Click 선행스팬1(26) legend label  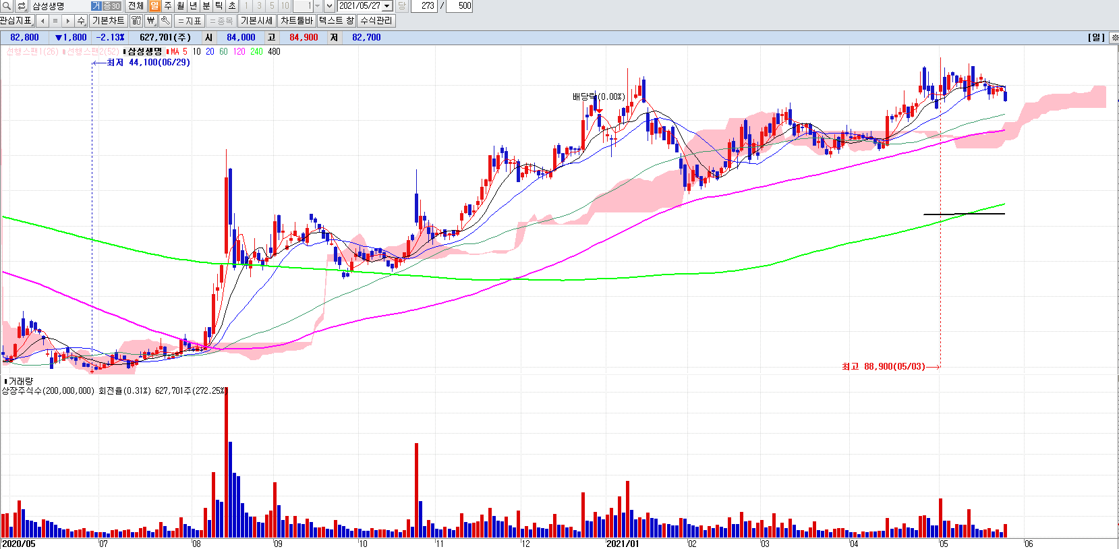coord(32,51)
